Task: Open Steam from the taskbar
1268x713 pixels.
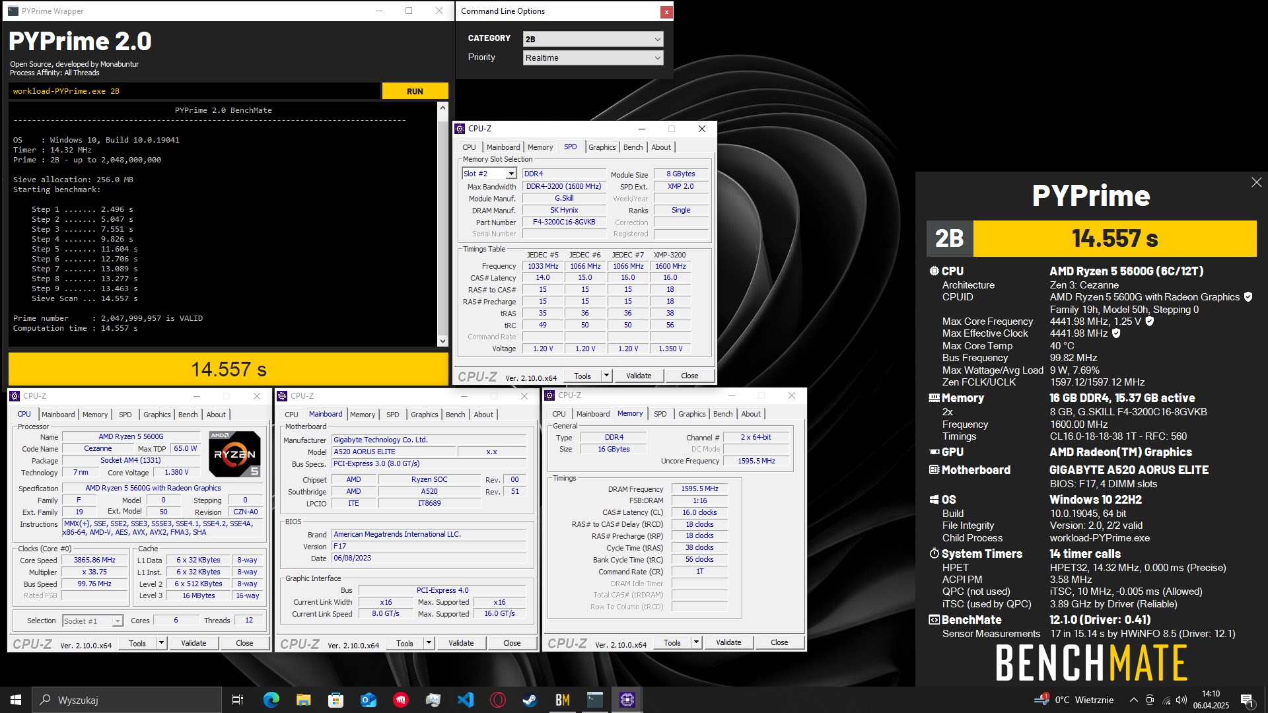Action: (530, 700)
